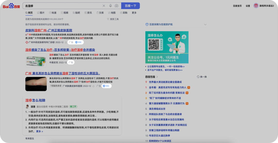Image resolution: width=278 pixels, height=143 pixels.
Task: Click 中南大学湘雅二医院 hospital name
Action: (58, 107)
